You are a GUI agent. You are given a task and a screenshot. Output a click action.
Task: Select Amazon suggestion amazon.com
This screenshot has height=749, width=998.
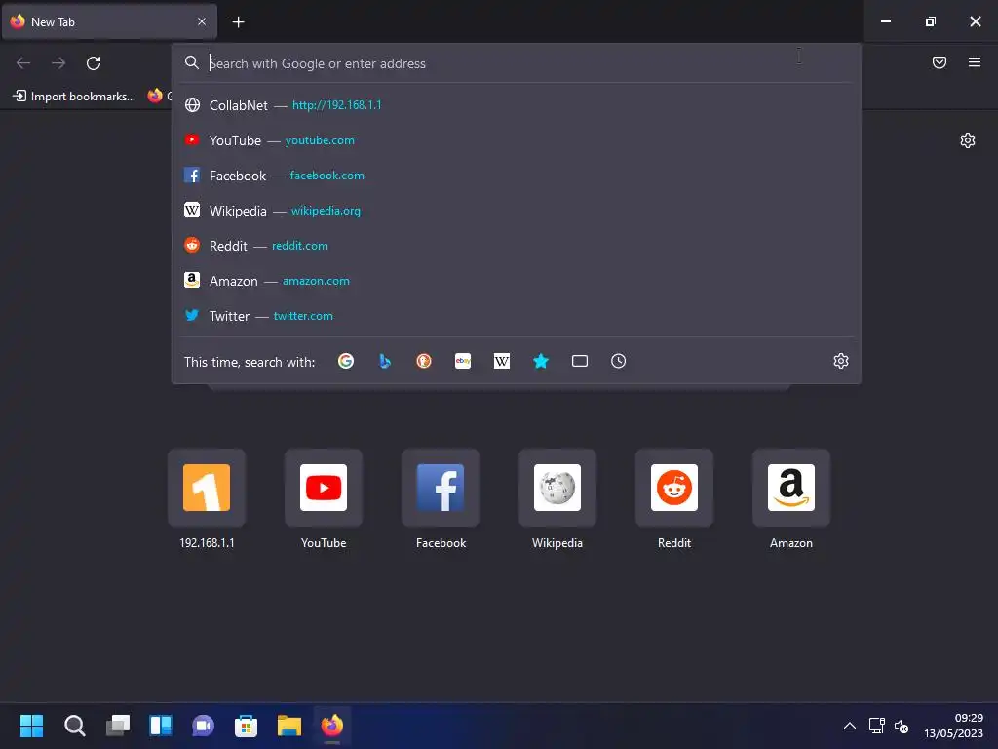(516, 280)
